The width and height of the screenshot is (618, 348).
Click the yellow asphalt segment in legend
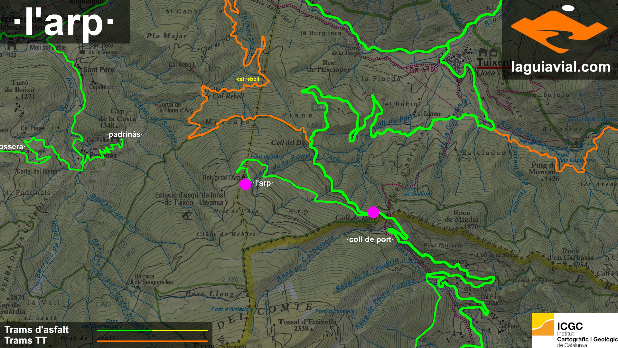coord(180,330)
